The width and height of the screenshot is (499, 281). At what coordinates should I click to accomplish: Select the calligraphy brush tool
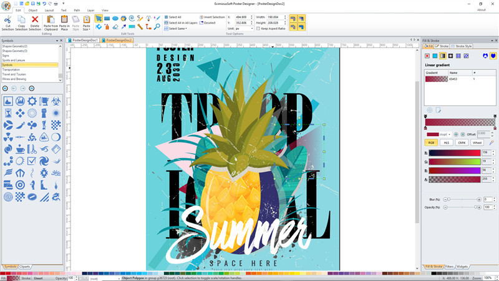(157, 19)
